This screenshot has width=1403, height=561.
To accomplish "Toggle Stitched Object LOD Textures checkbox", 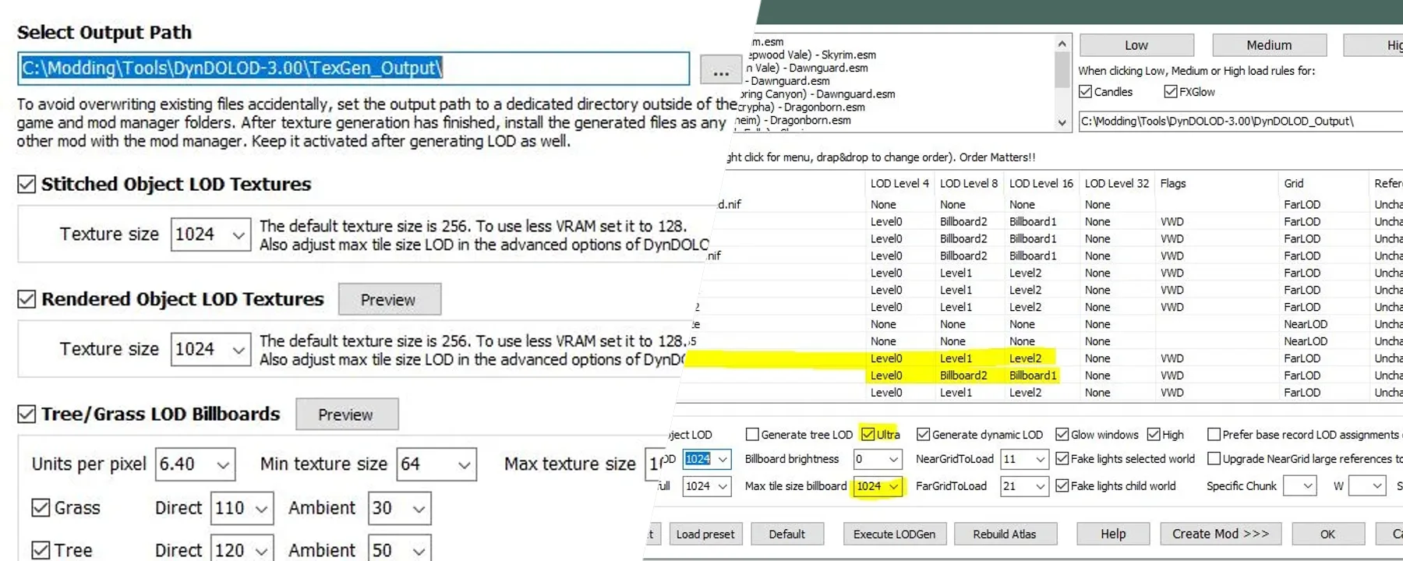I will (x=27, y=184).
